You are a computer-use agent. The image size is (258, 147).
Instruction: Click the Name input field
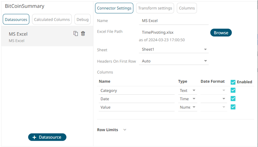[175, 21]
